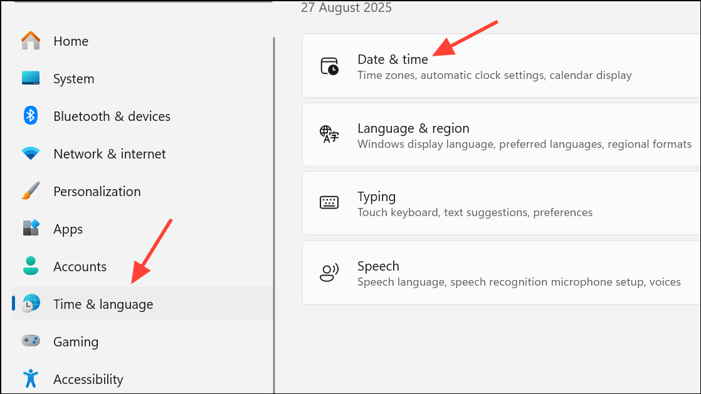Switch to Network & internet section
701x394 pixels.
[110, 154]
